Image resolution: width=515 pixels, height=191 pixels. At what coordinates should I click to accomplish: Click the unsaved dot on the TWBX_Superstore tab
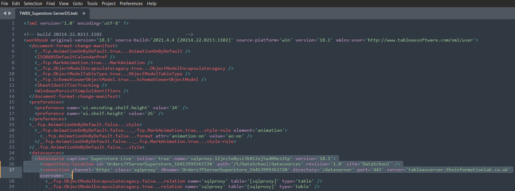coord(84,13)
